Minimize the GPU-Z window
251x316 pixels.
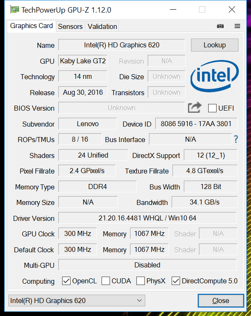[173, 10]
